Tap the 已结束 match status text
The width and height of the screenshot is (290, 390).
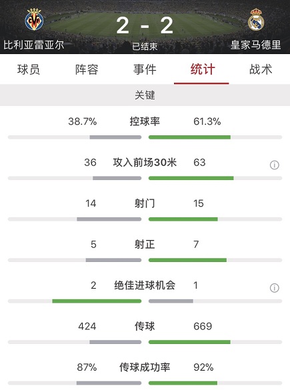[x=145, y=46]
